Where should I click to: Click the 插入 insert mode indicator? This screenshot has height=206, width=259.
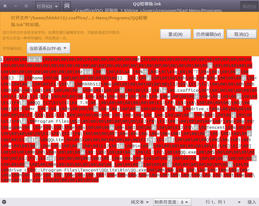click(252, 202)
